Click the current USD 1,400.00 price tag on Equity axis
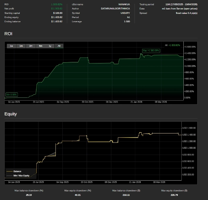The image size is (208, 200). [x=189, y=134]
